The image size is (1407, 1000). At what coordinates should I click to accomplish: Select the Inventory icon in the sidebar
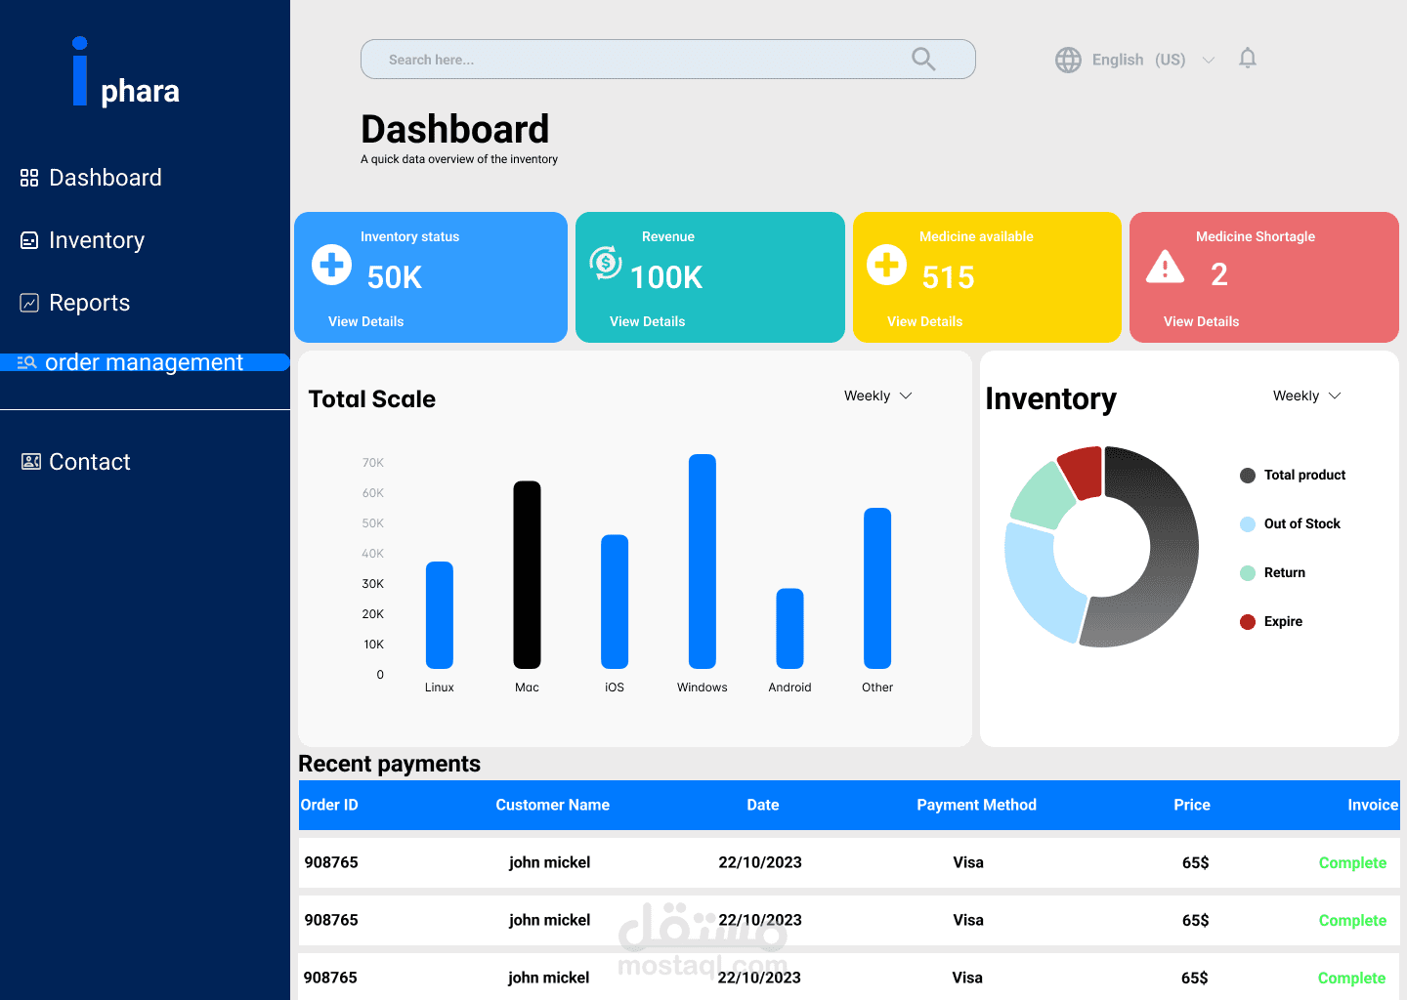tap(28, 239)
